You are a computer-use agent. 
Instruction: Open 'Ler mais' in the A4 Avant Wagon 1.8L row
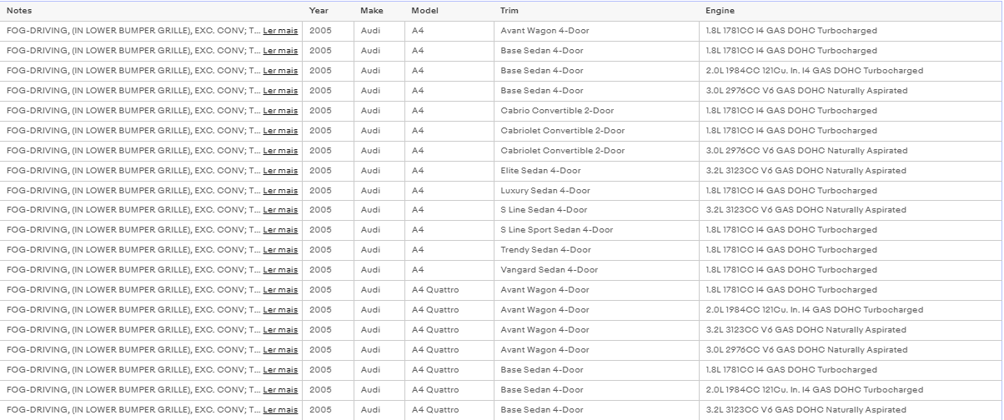point(280,31)
